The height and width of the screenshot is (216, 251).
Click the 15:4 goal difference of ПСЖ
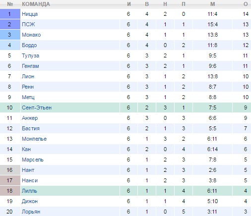tap(212, 24)
